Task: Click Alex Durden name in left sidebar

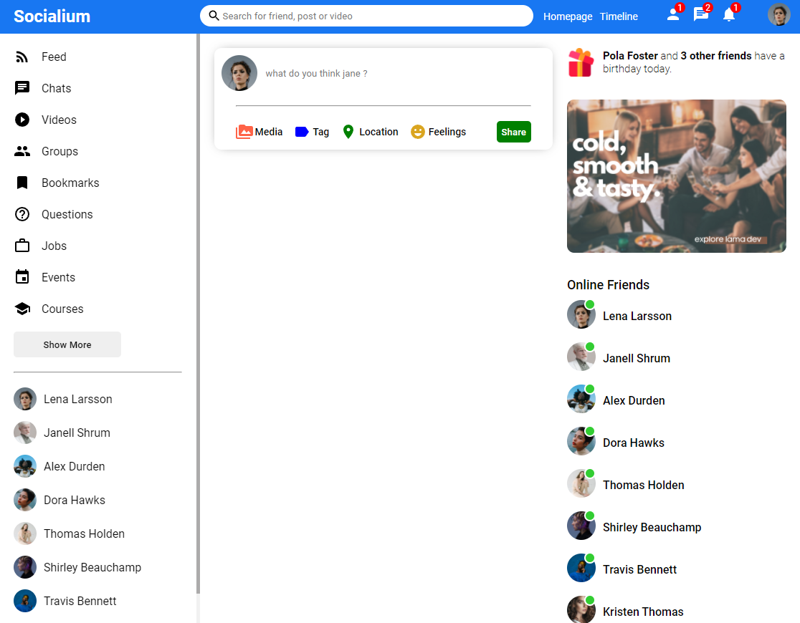Action: [x=75, y=466]
